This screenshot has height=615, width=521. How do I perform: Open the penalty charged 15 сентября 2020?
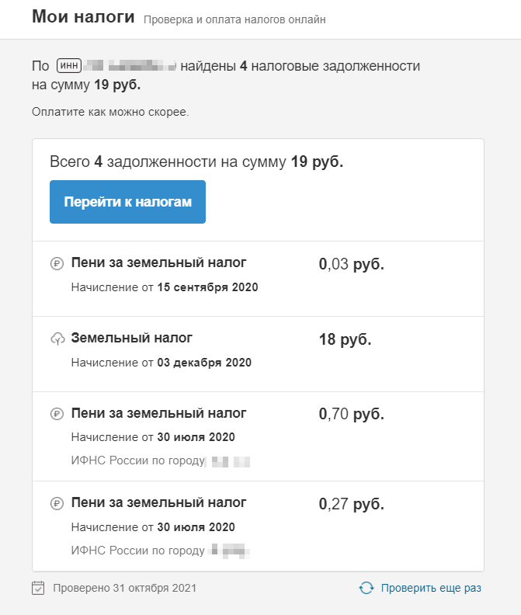[x=158, y=263]
